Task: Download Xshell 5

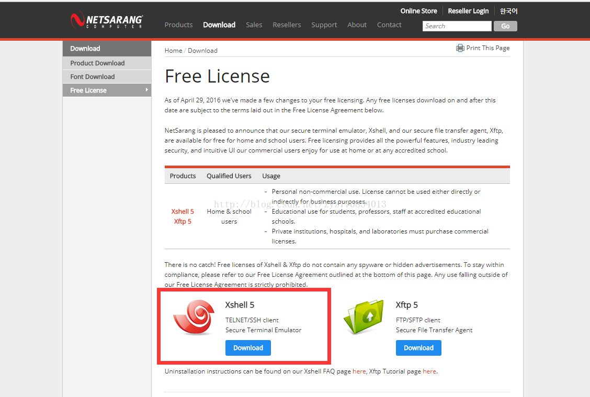Action: tap(248, 348)
